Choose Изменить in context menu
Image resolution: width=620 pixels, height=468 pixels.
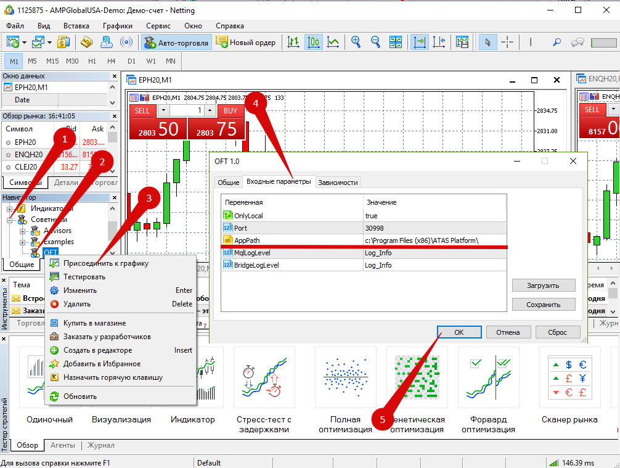click(121, 290)
